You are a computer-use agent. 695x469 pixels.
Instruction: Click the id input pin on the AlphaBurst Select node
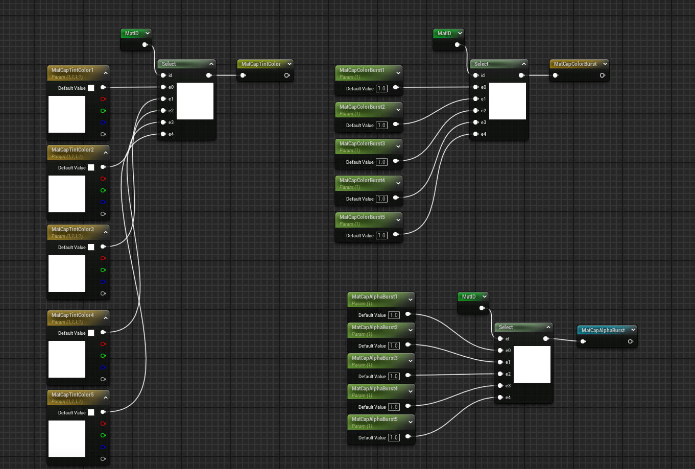(500, 339)
